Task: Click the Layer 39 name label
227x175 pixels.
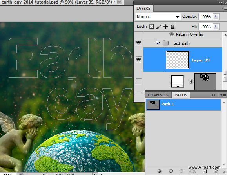Action: (x=201, y=60)
